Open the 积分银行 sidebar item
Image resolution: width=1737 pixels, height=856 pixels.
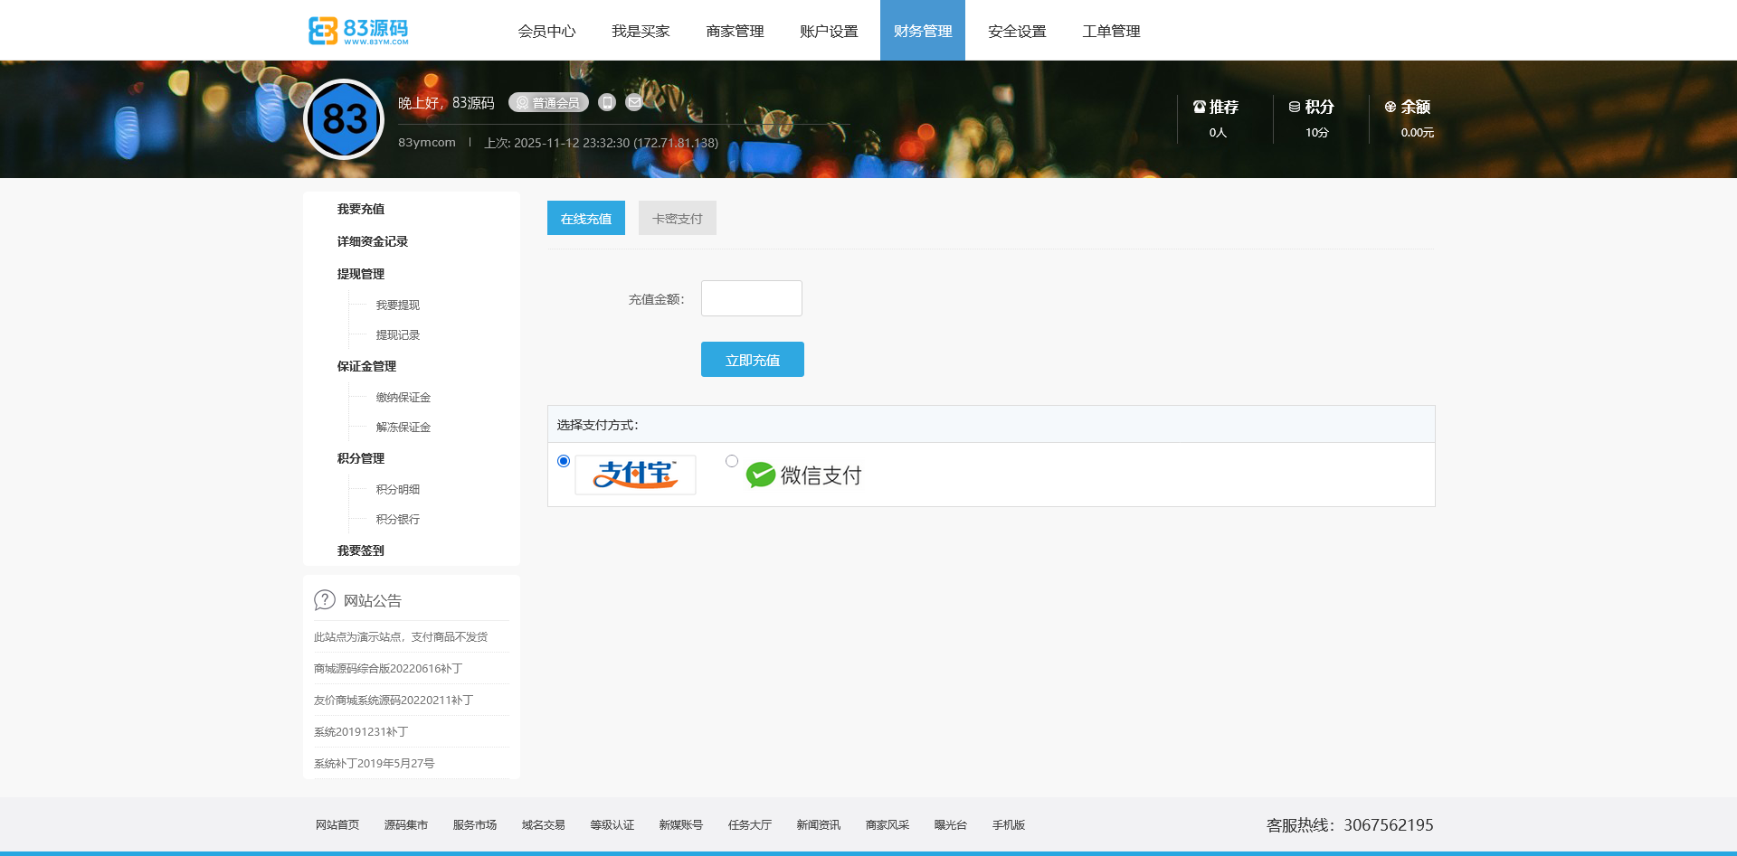[x=398, y=520]
